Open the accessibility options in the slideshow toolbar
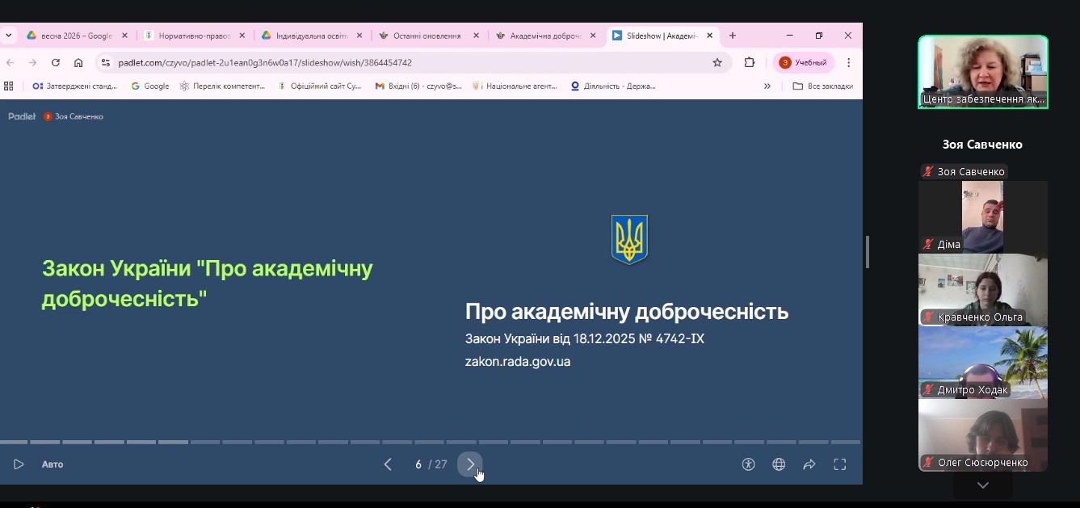1080x508 pixels. click(x=749, y=464)
